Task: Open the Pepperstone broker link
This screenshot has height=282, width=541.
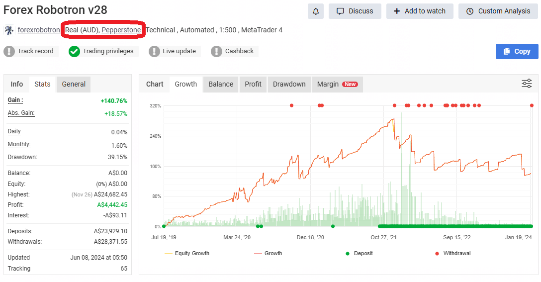Action: [121, 30]
